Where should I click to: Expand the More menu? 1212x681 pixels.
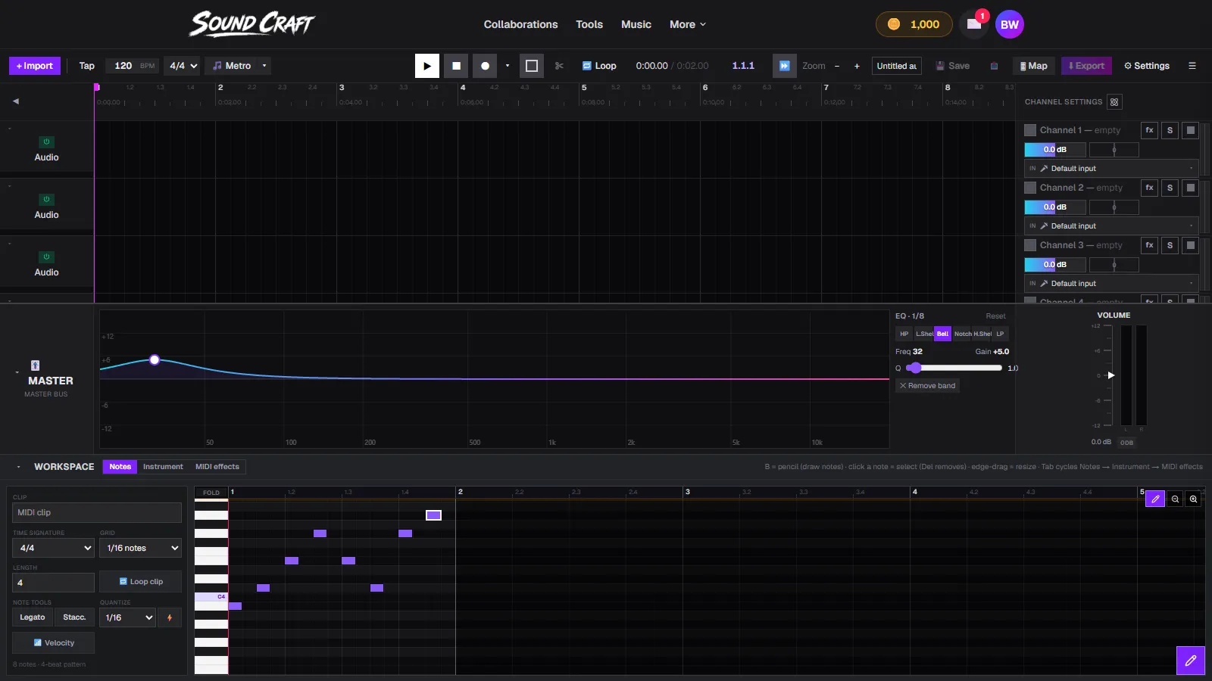pyautogui.click(x=688, y=24)
